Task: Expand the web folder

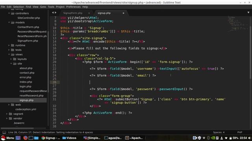Action: [9, 105]
